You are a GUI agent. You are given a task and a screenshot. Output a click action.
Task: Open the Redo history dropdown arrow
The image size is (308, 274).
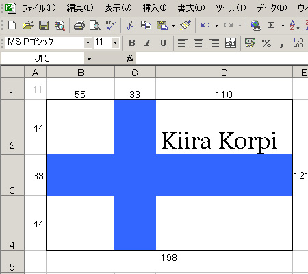point(240,25)
